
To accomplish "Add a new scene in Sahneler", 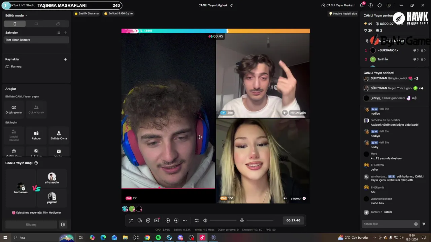I will point(66,33).
